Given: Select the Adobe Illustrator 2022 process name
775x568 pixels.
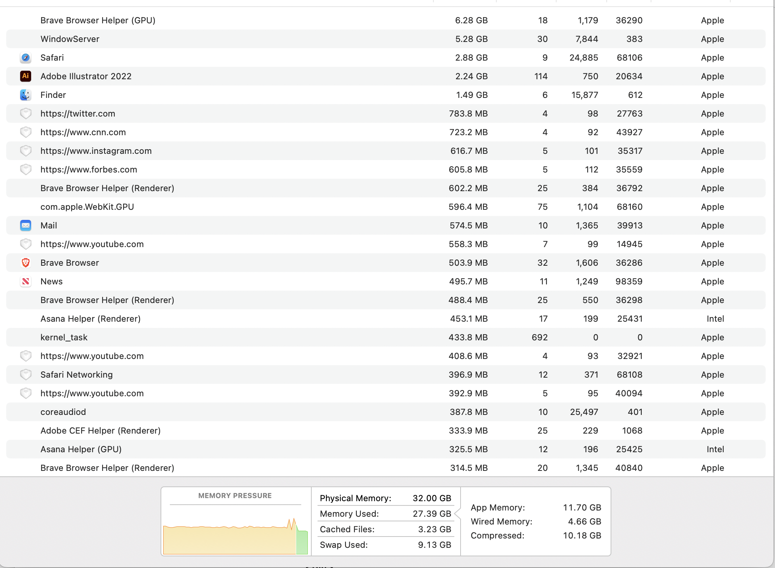Looking at the screenshot, I should tap(86, 76).
